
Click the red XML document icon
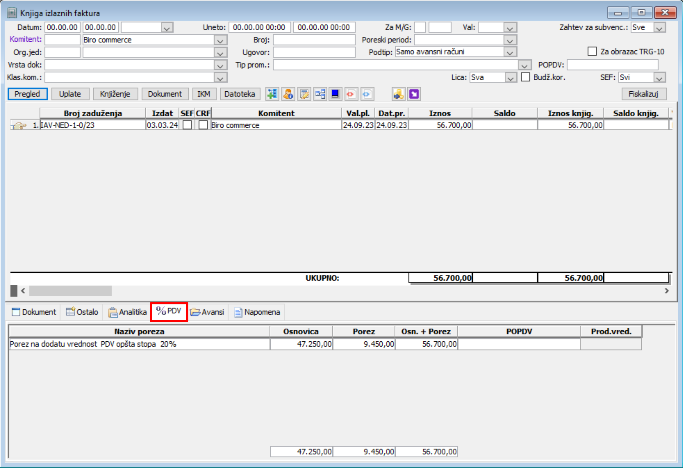pos(351,94)
